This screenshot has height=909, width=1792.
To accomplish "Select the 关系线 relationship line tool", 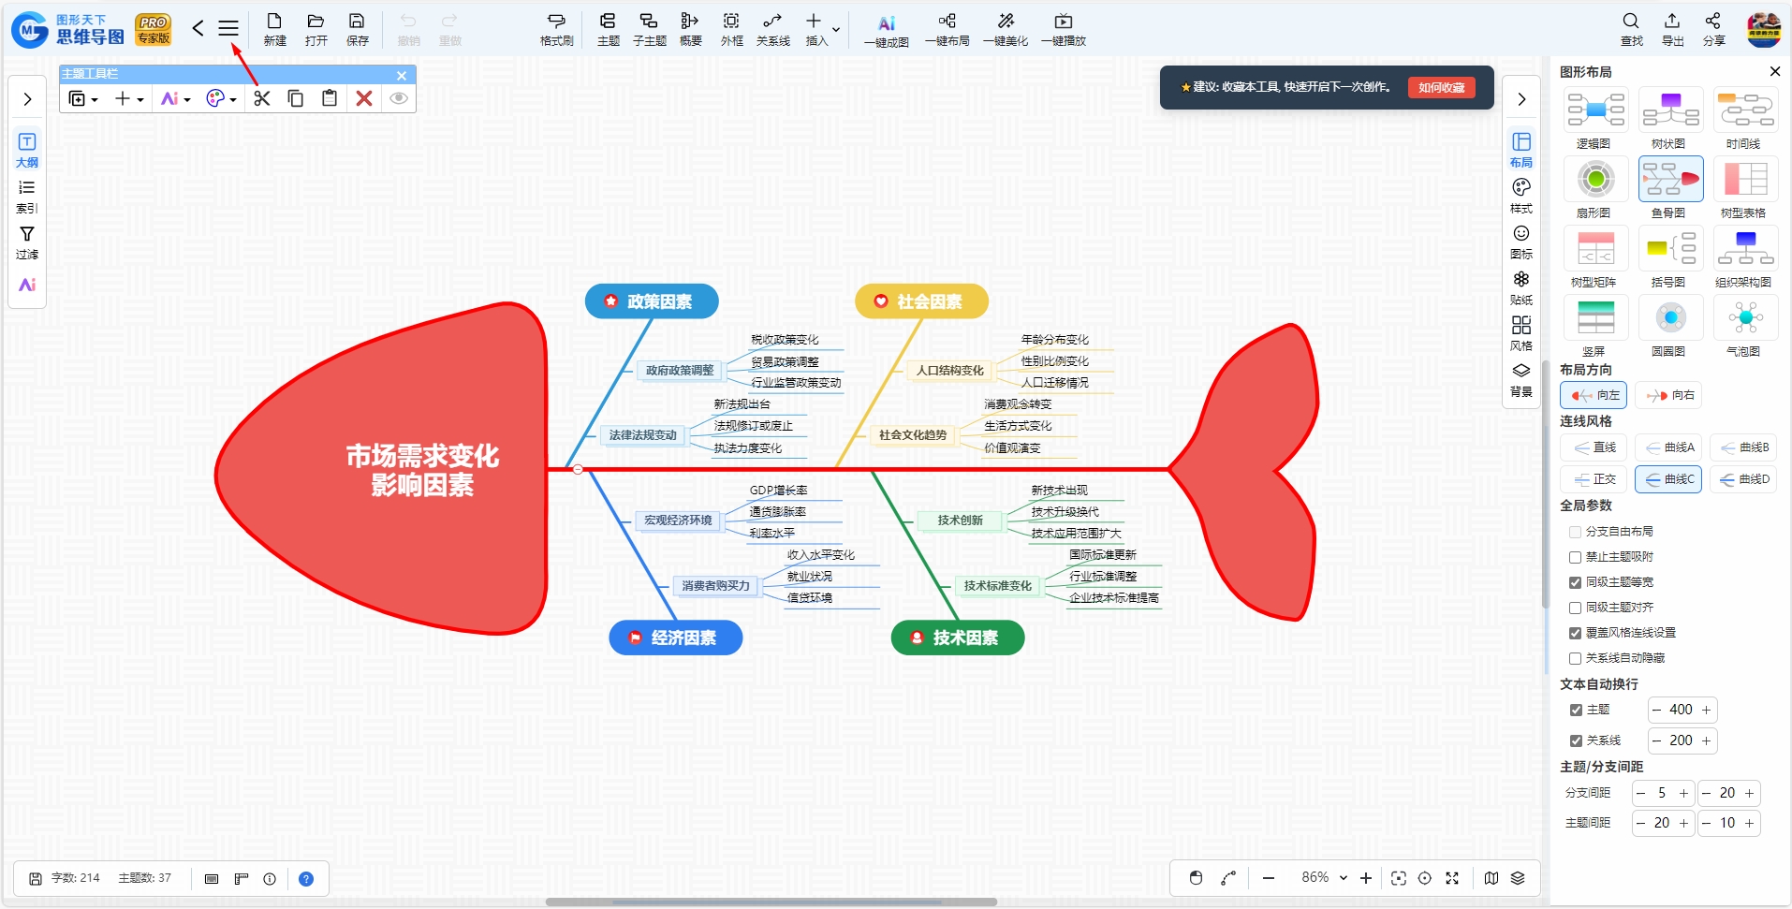I will [x=772, y=29].
